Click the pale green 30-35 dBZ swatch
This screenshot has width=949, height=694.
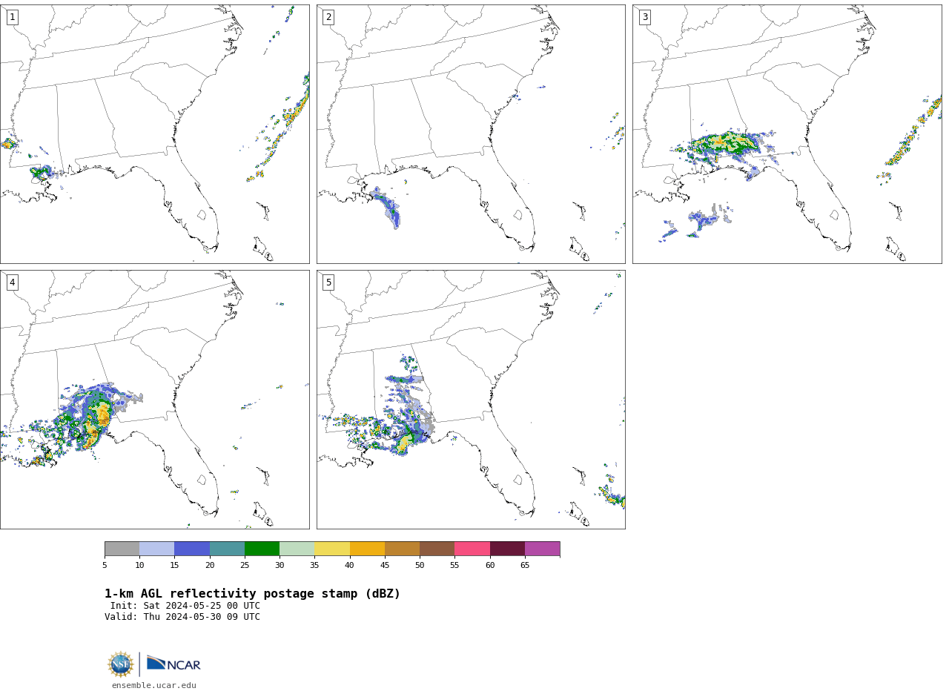(297, 549)
